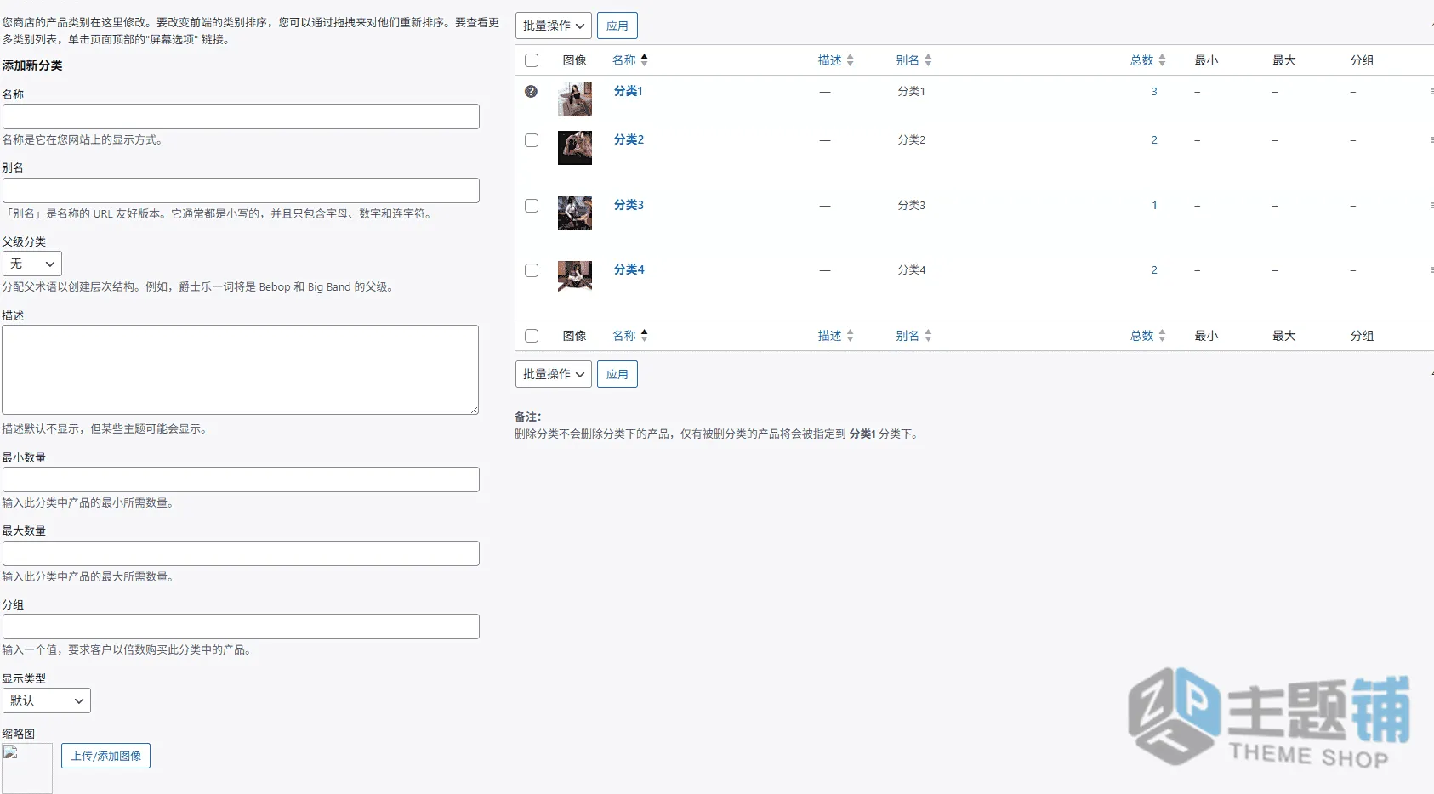The height and width of the screenshot is (794, 1434).
Task: Click the 名称 column header link at top
Action: (x=624, y=60)
